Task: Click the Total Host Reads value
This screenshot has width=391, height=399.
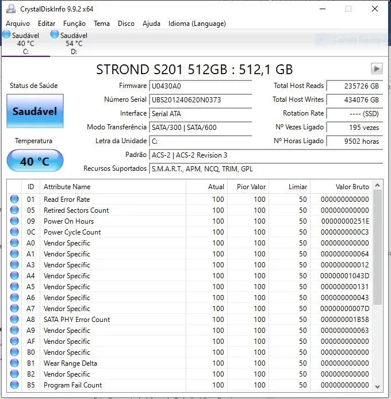Action: click(355, 86)
